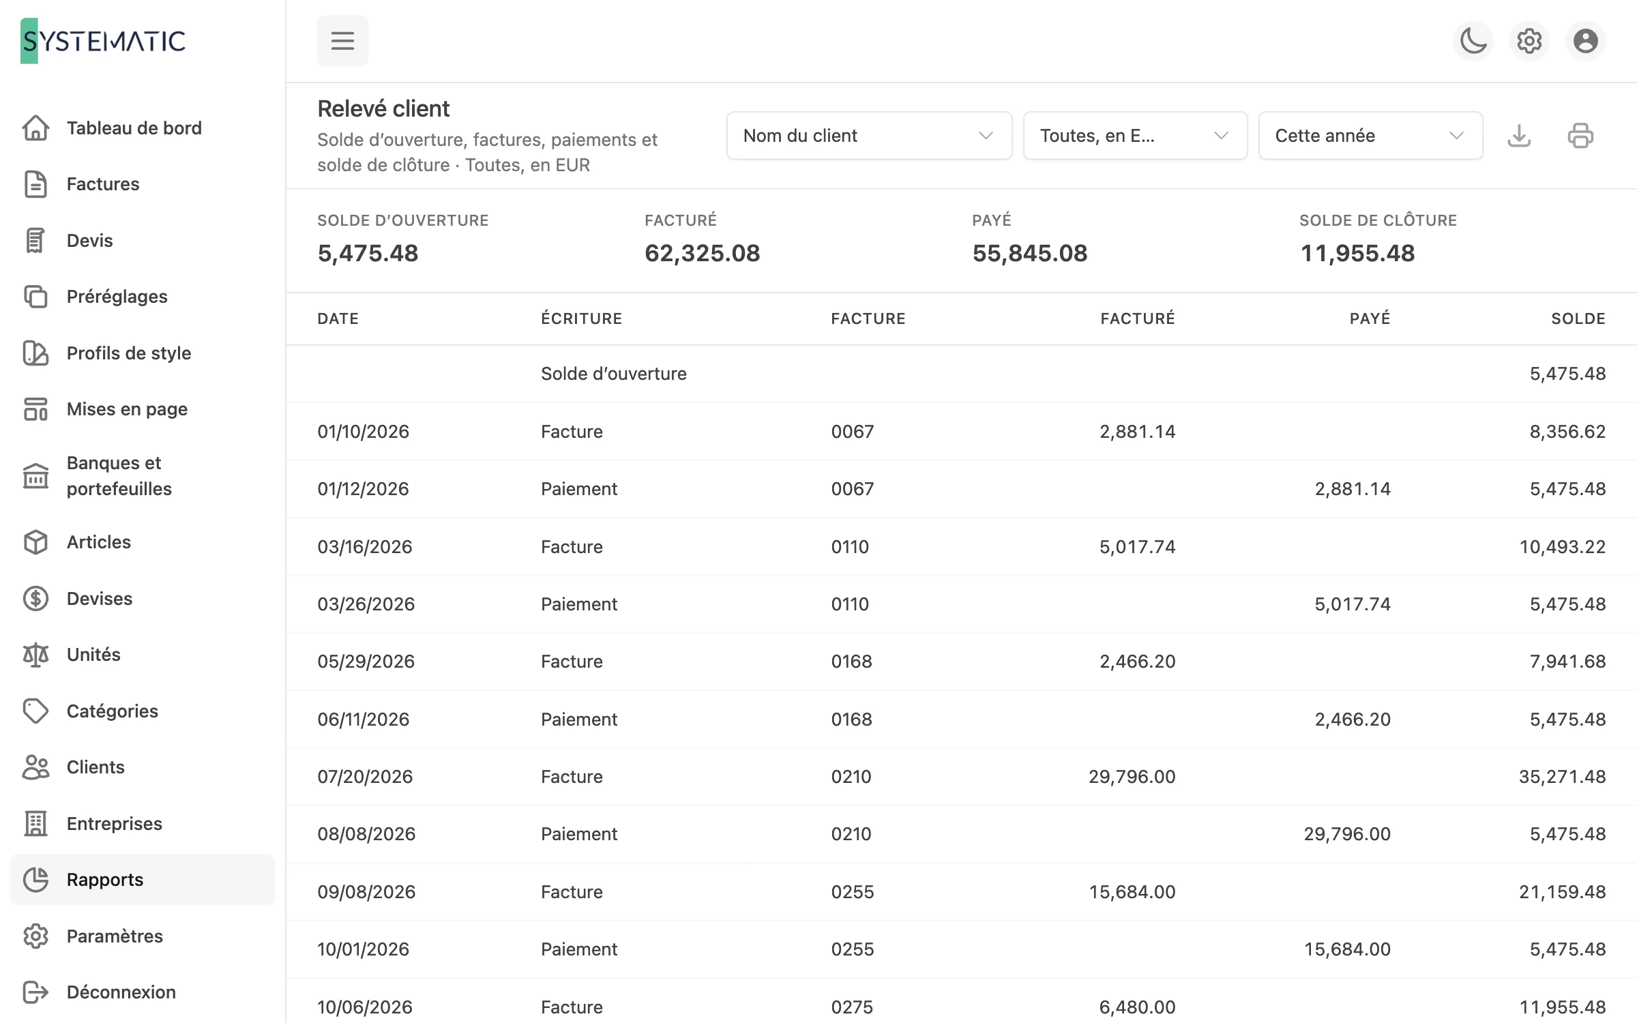Click Paiement entry on 03/26/2026

[579, 604]
